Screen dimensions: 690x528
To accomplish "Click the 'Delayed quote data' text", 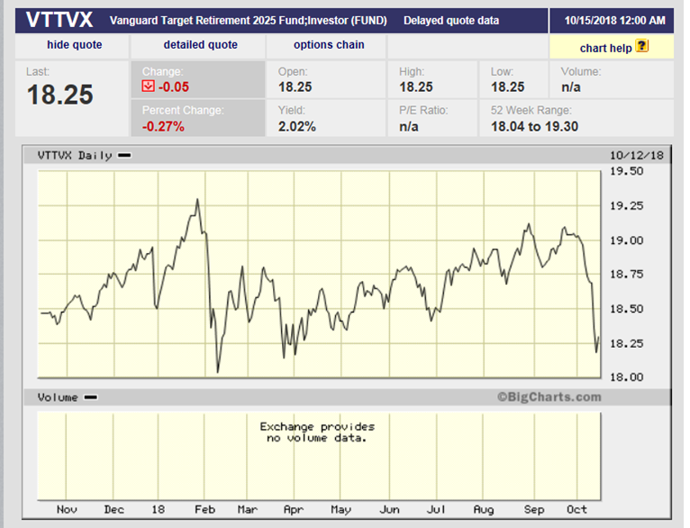I will [x=451, y=21].
